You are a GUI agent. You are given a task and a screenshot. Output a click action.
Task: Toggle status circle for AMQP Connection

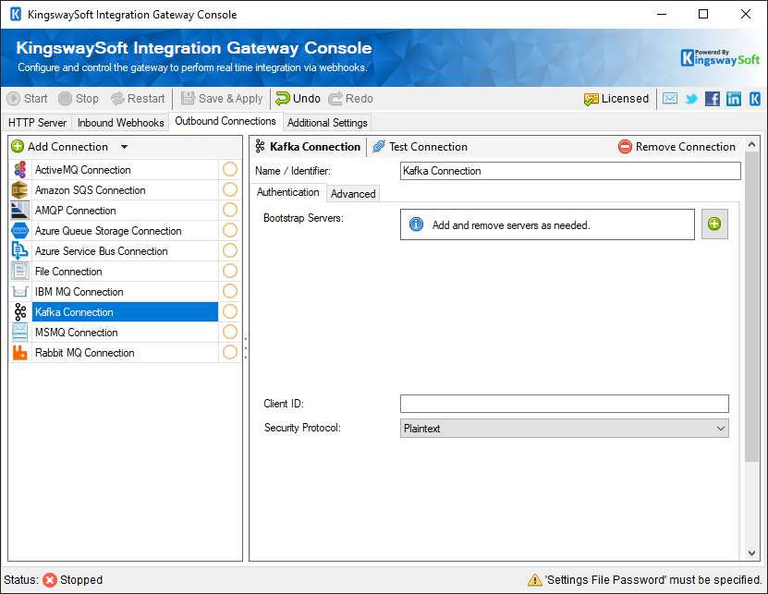click(x=230, y=210)
